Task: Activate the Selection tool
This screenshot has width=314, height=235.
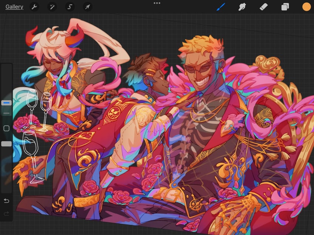Action: [x=70, y=7]
